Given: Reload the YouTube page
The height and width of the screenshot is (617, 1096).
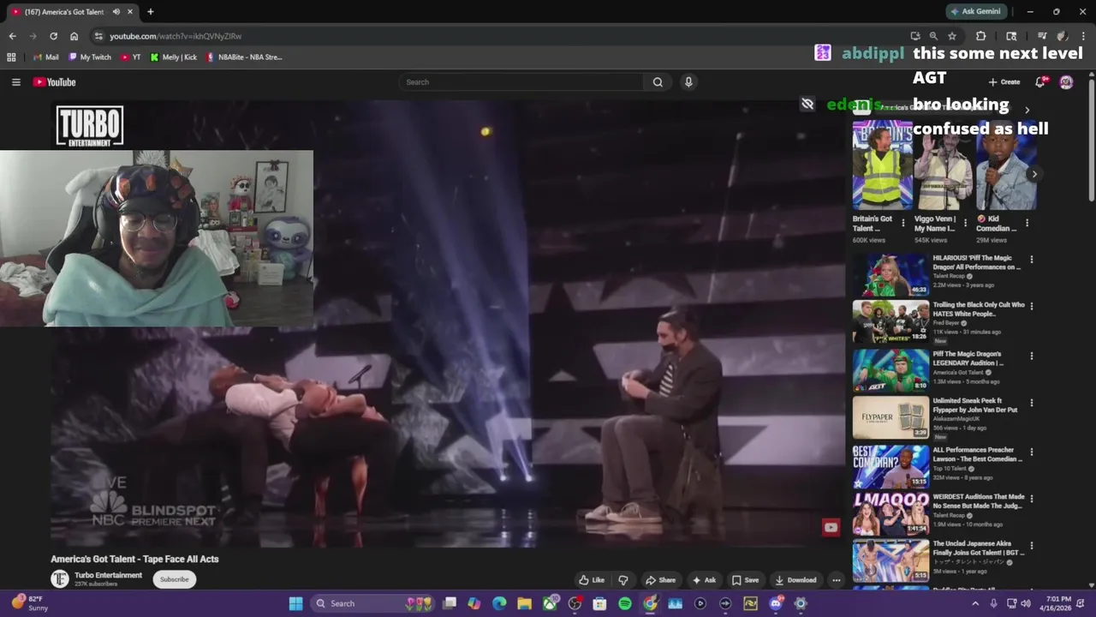Looking at the screenshot, I should click(x=53, y=36).
